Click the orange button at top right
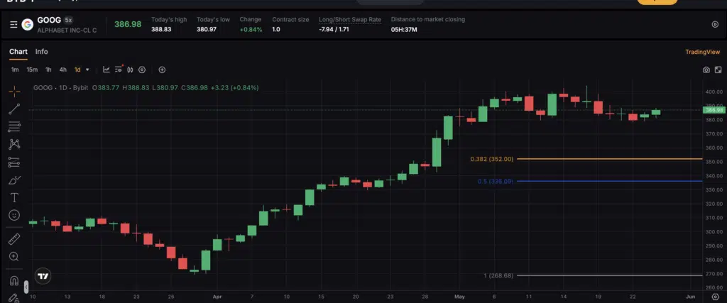727x303 pixels. tap(657, 1)
